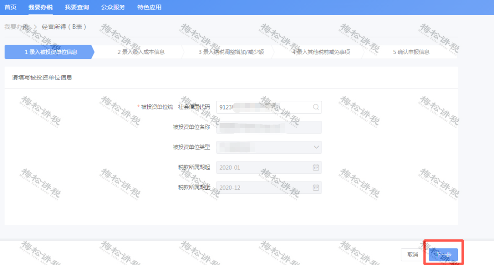Click the search icon in credit code field
The width and height of the screenshot is (494, 265).
(x=316, y=107)
